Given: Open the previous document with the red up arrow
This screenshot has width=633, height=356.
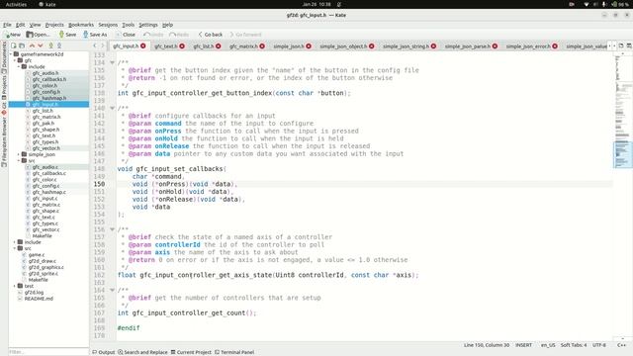Looking at the screenshot, I should (x=32, y=45).
